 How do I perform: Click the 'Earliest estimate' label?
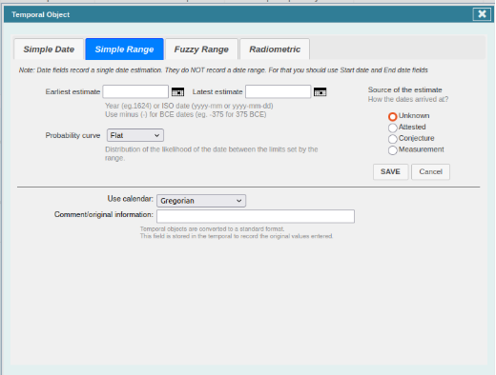(72, 91)
